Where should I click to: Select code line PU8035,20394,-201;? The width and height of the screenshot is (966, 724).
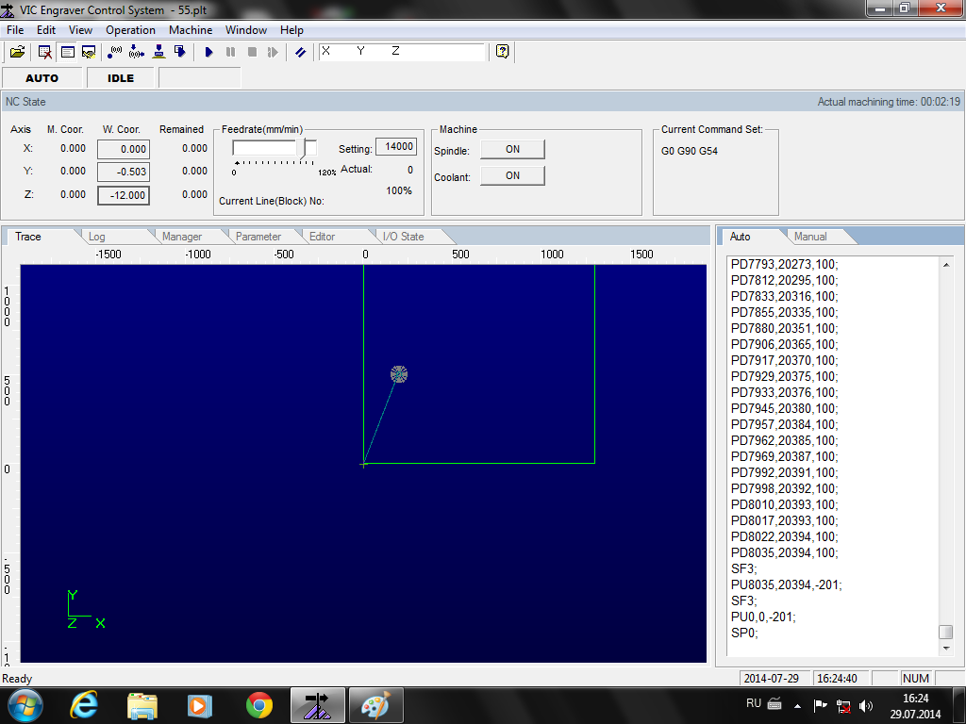(x=786, y=584)
